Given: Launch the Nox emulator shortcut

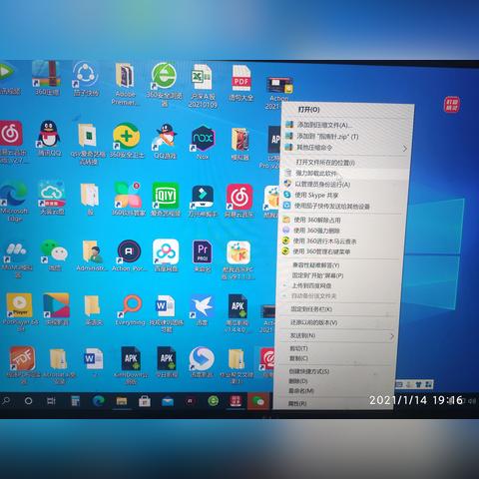Looking at the screenshot, I should (203, 139).
